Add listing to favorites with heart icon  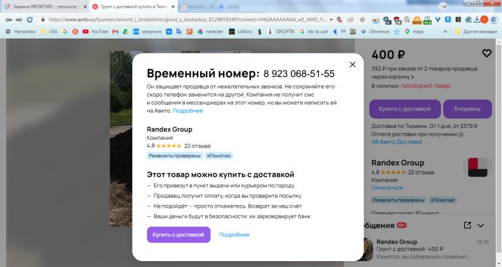[x=486, y=54]
